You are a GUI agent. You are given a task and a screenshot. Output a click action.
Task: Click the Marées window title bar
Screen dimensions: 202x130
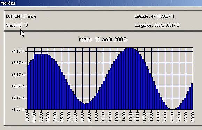101,3
